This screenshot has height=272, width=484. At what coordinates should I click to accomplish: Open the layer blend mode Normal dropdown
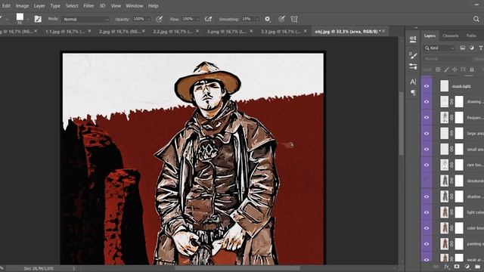[447, 59]
